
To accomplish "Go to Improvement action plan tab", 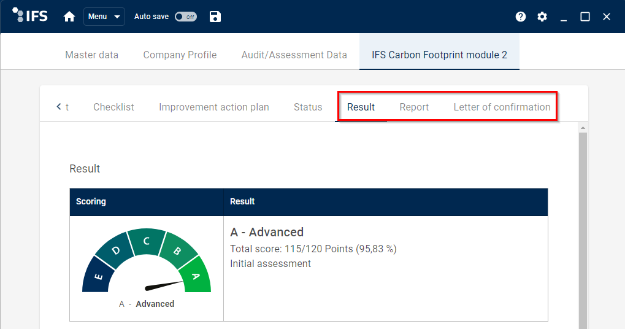I will pos(213,107).
